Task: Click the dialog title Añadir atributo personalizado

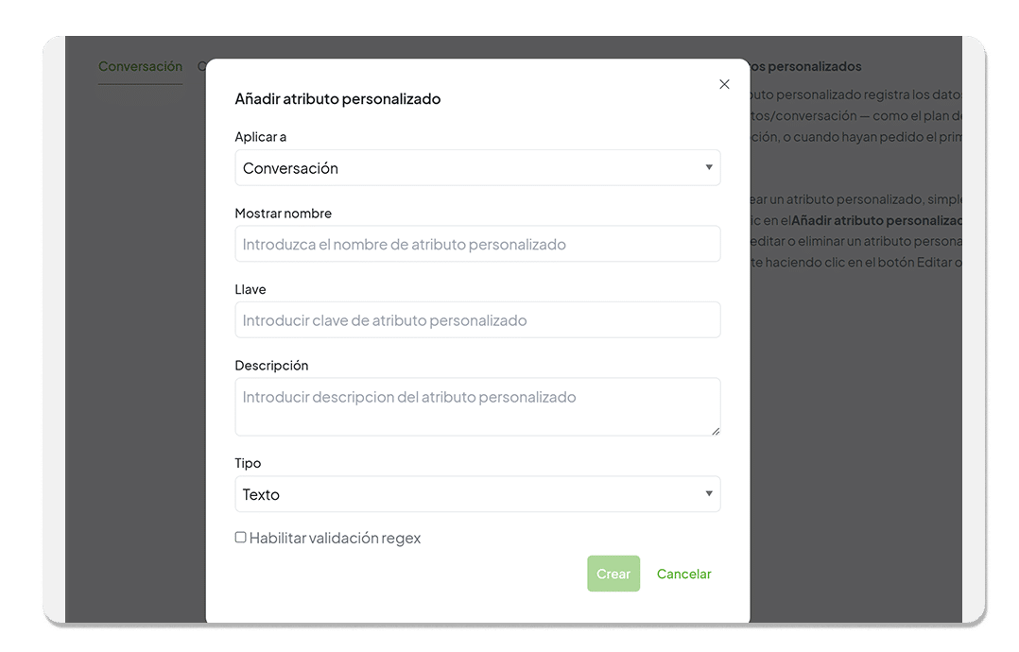Action: click(x=337, y=99)
